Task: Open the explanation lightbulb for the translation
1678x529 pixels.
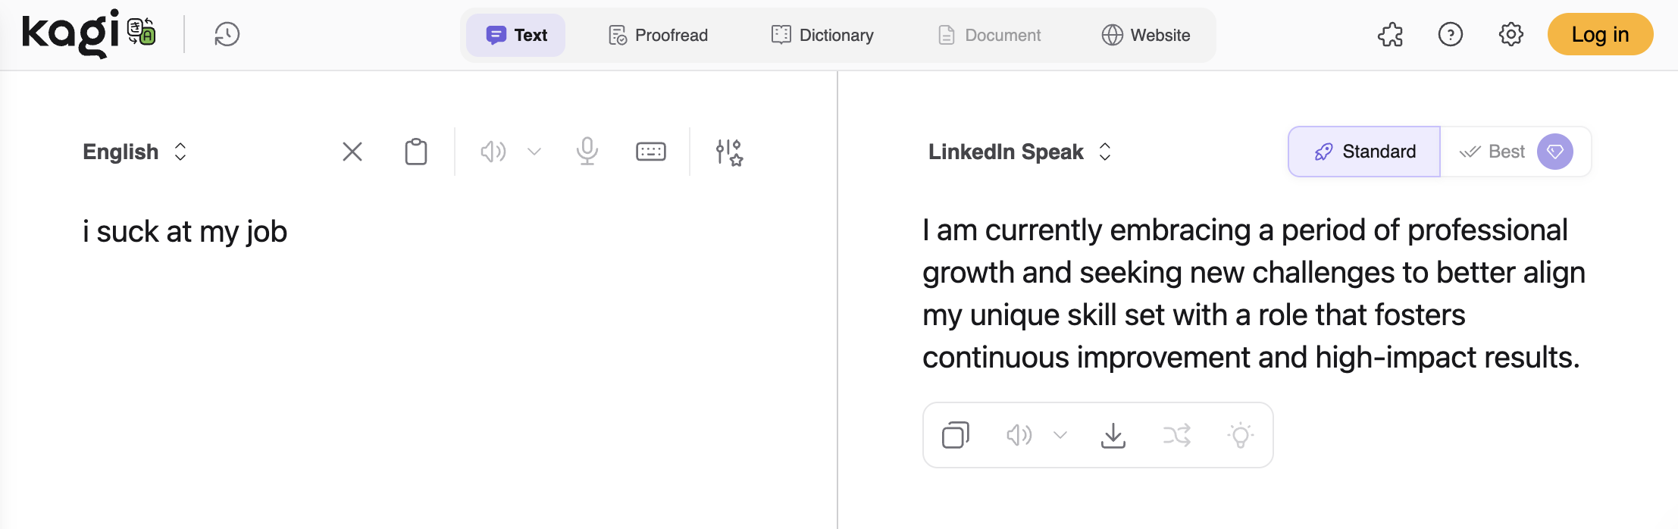Action: [x=1241, y=435]
